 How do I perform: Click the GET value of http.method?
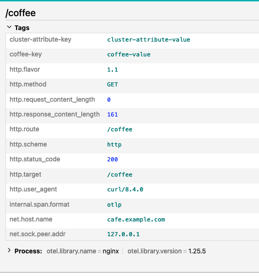tap(113, 85)
